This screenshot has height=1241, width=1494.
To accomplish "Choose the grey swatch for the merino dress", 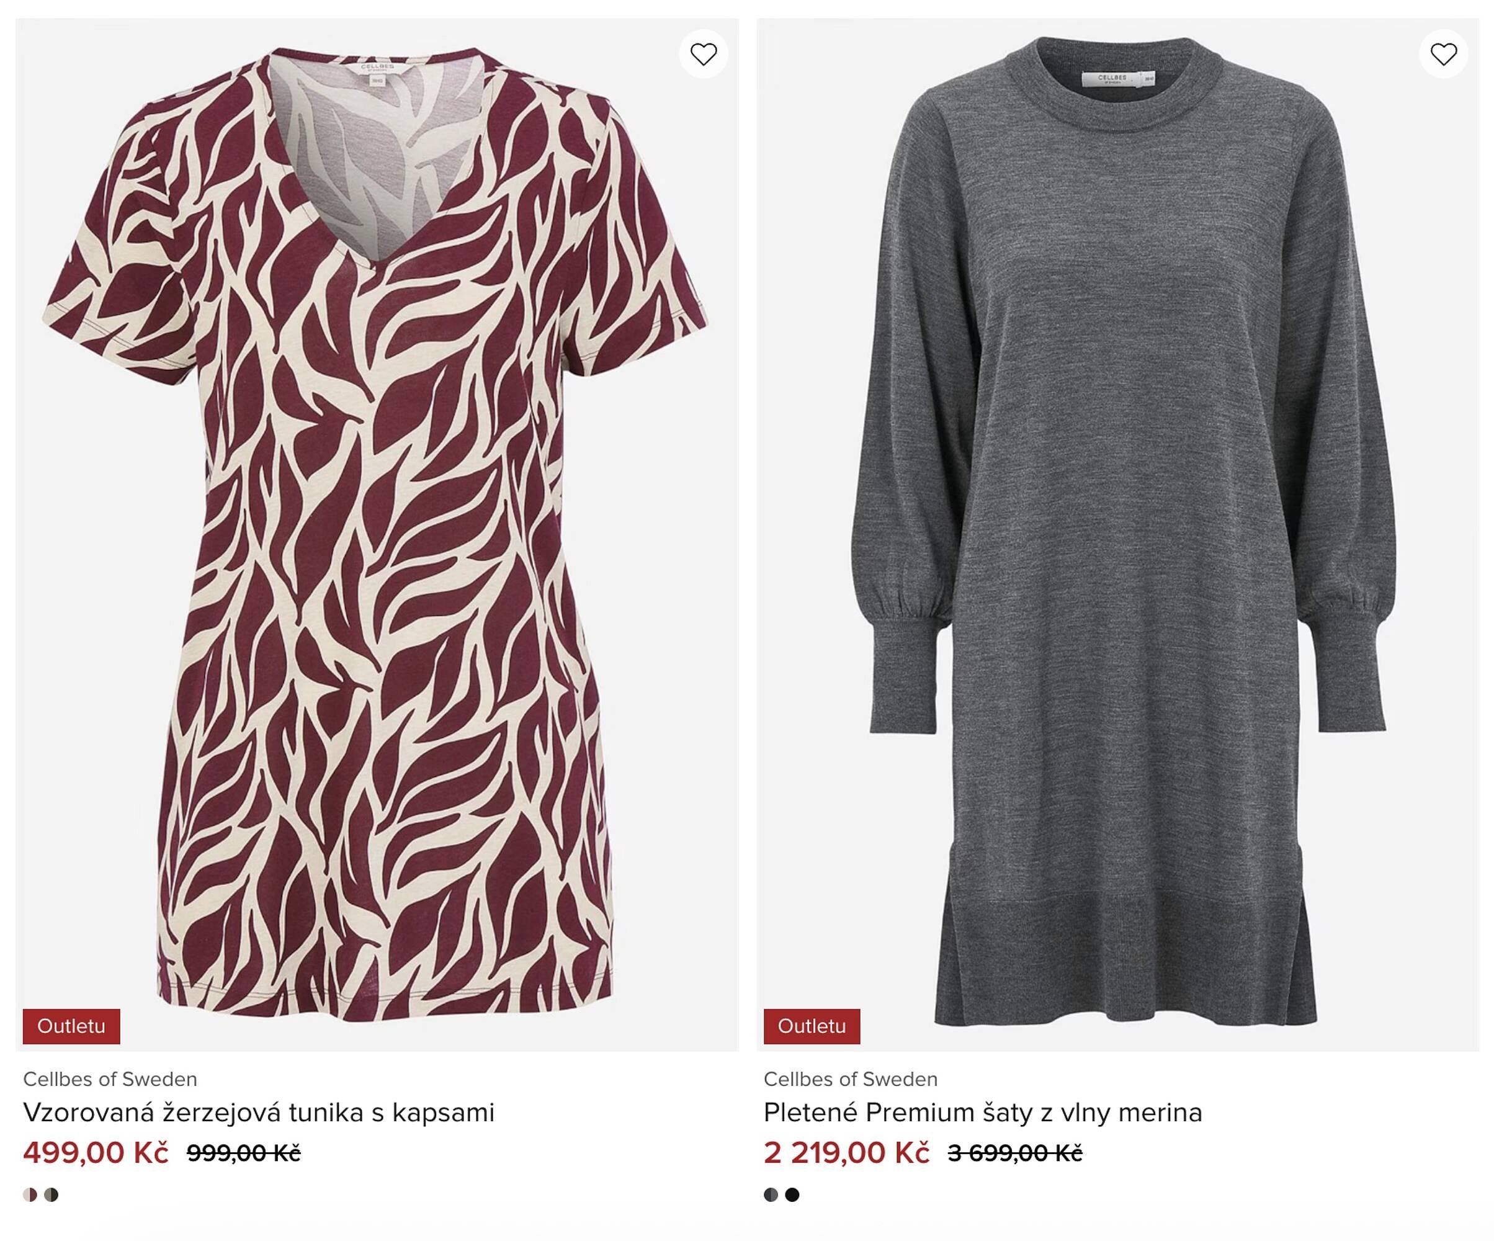I will pyautogui.click(x=771, y=1194).
